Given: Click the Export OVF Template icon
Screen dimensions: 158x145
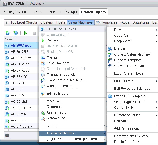Looking at the screenshot, I should coord(110,96).
